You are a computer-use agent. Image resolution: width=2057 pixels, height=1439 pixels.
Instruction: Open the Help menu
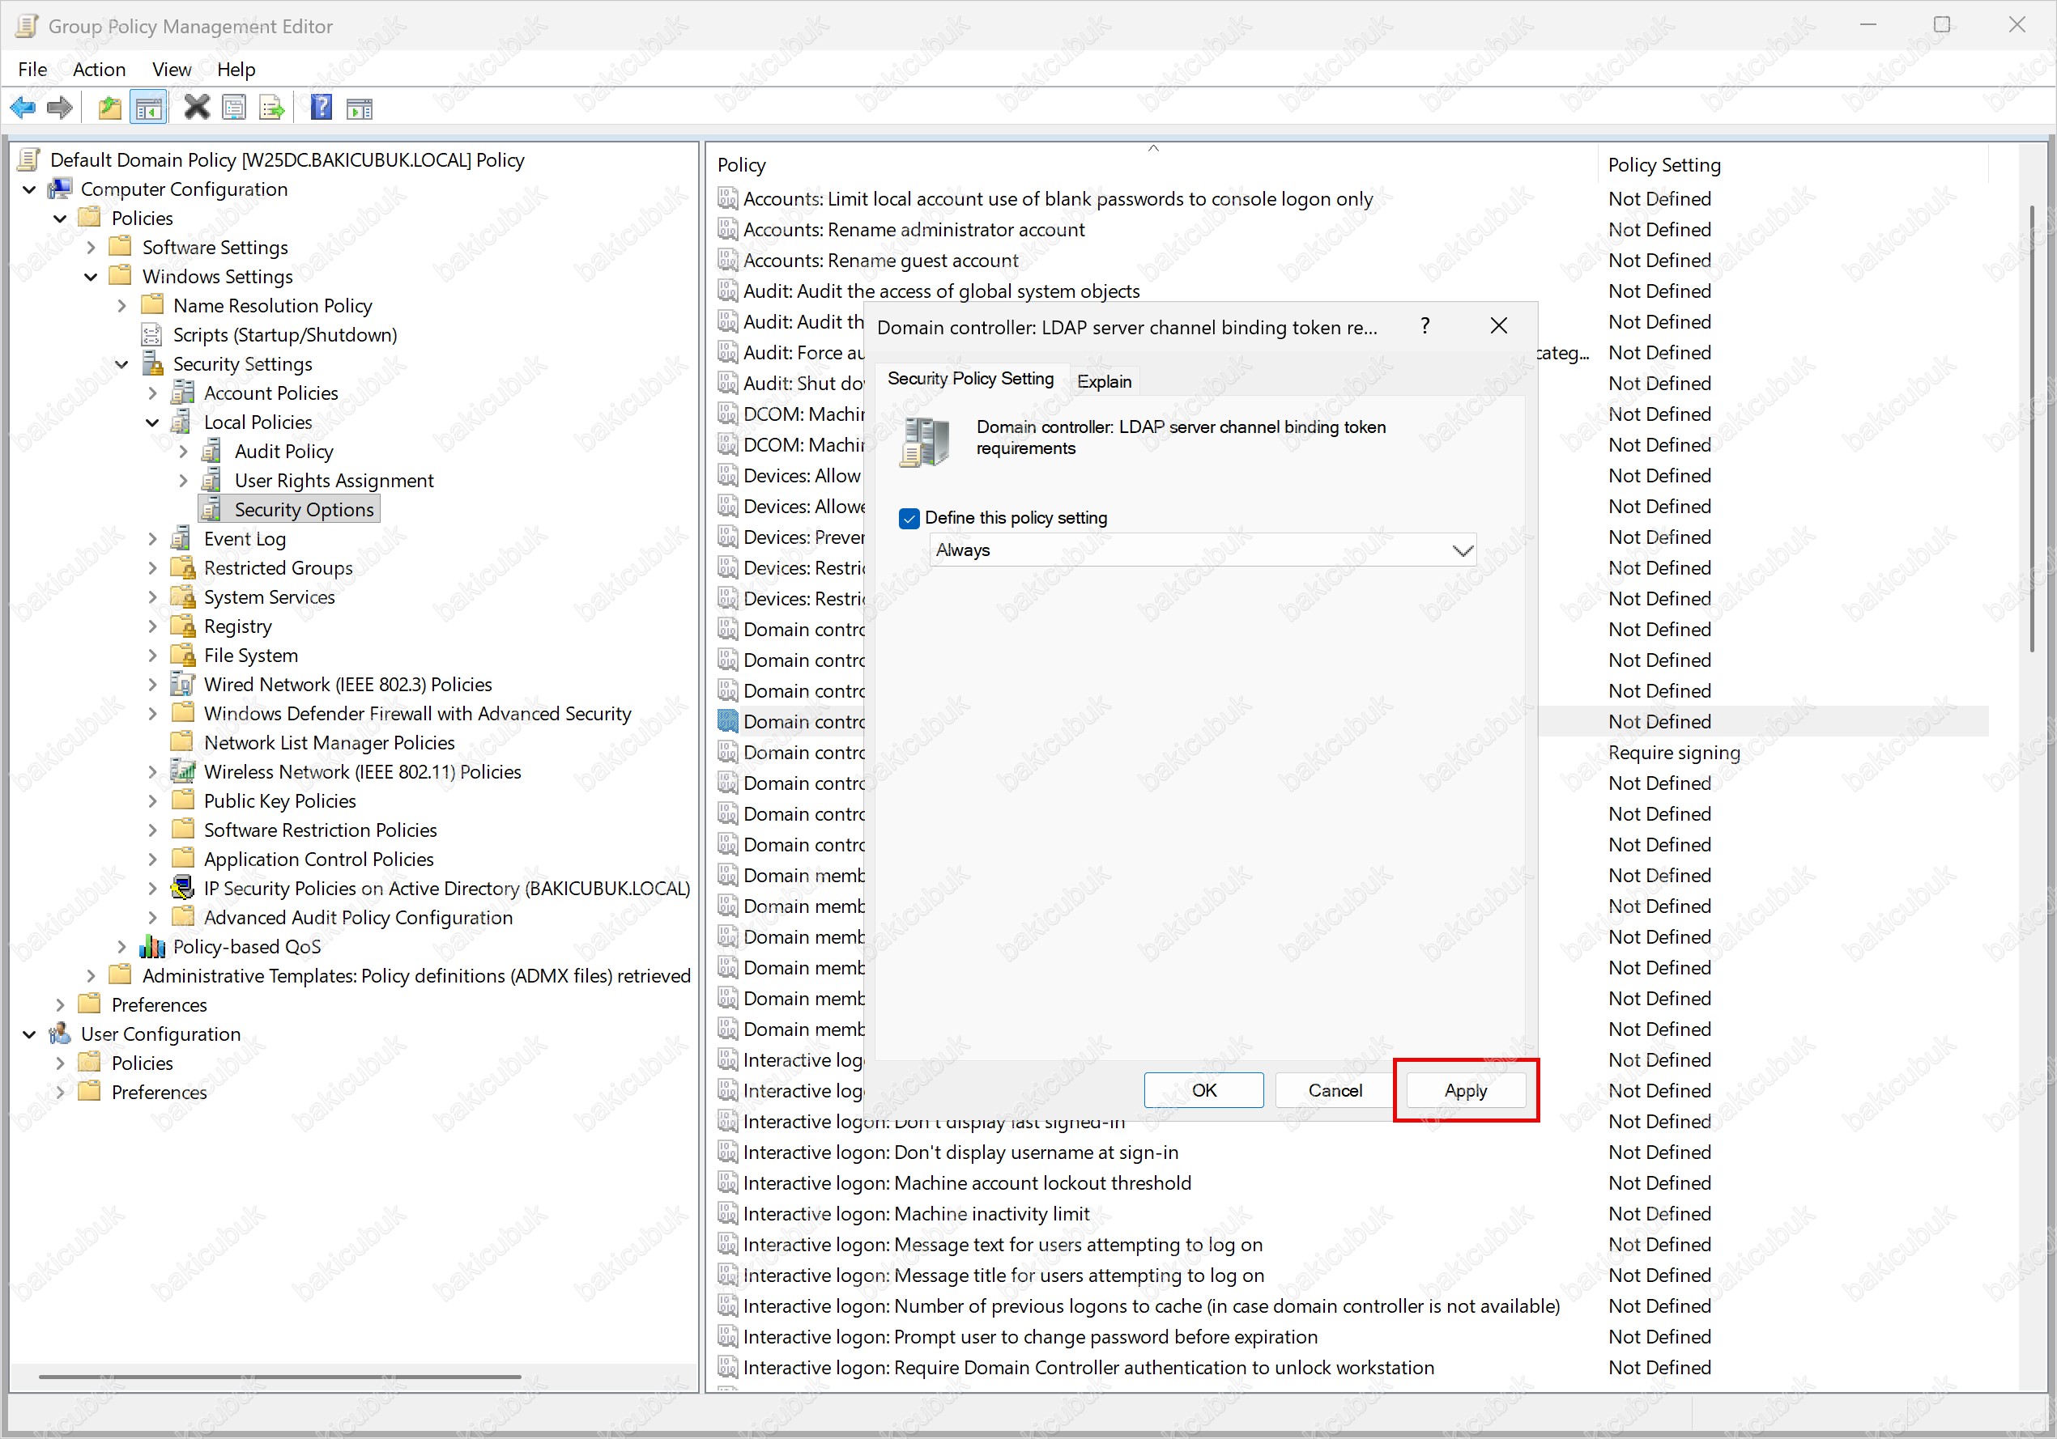[236, 69]
